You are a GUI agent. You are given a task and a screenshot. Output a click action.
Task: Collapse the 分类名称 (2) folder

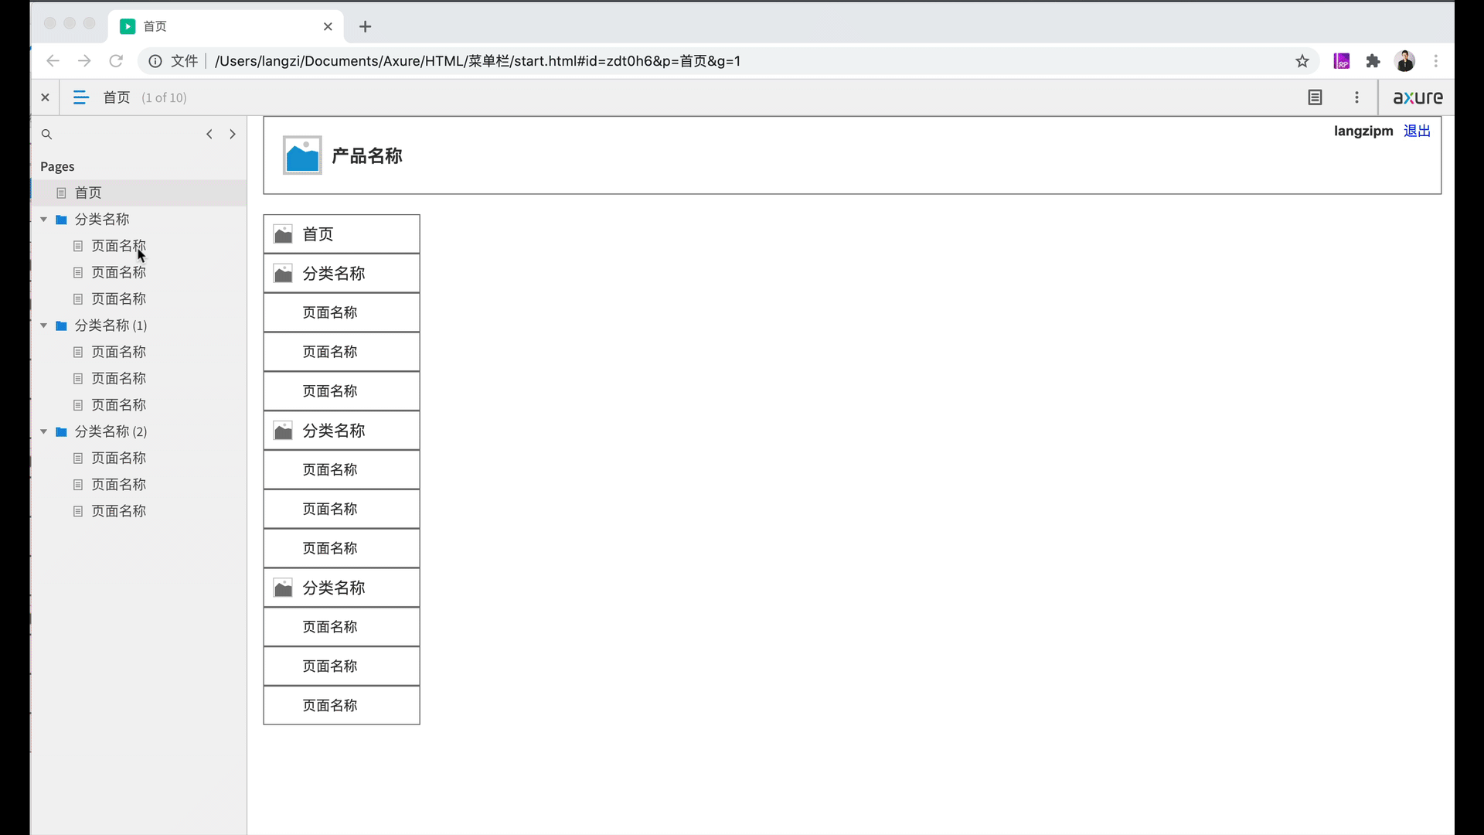pos(44,431)
